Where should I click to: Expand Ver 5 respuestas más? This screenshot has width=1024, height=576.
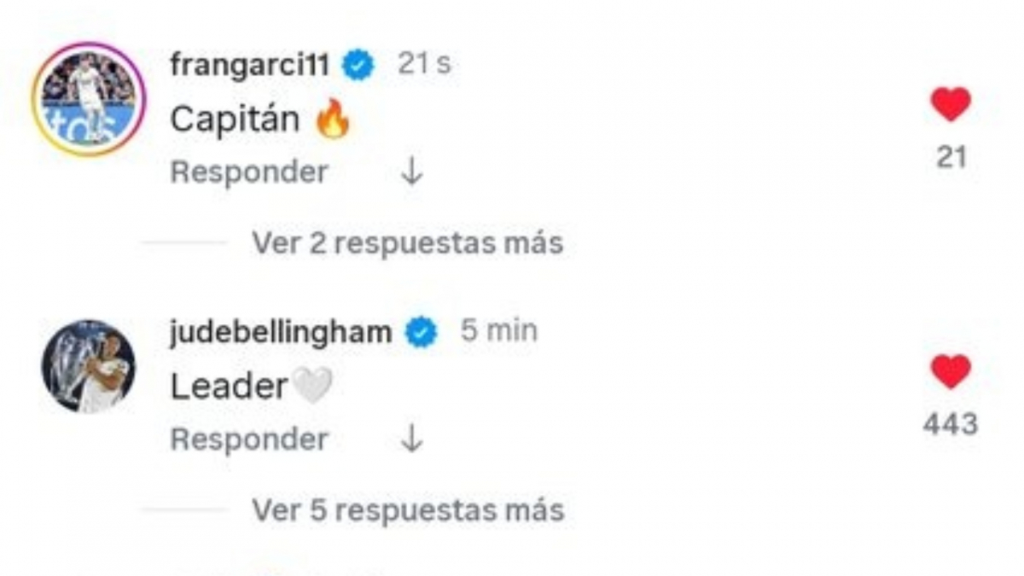[x=407, y=510]
